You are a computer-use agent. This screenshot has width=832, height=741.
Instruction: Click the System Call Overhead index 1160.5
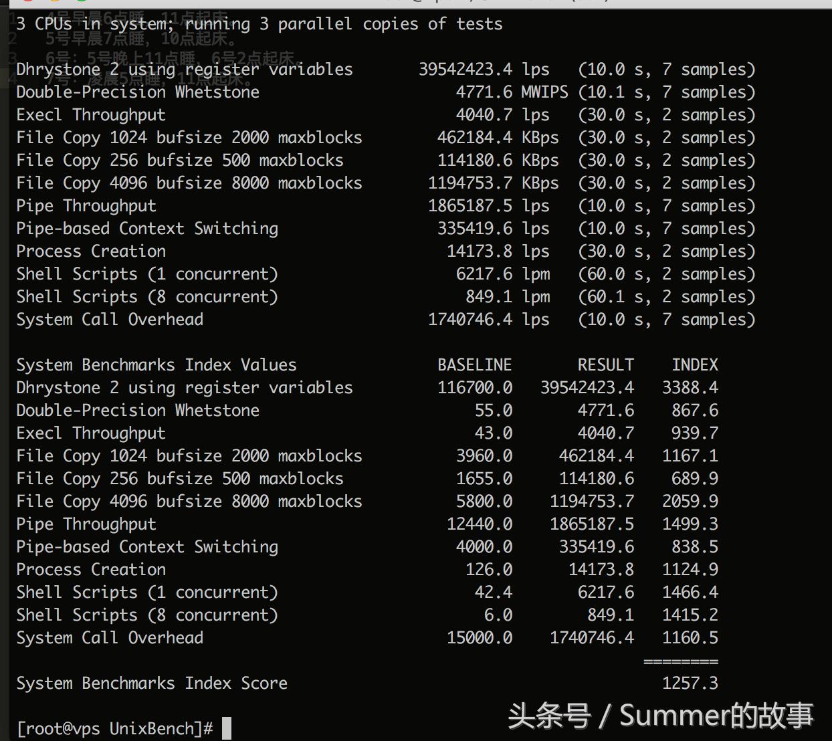(690, 637)
